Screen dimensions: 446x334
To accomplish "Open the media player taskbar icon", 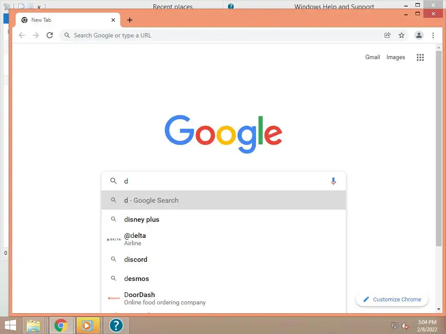I will pos(88,325).
